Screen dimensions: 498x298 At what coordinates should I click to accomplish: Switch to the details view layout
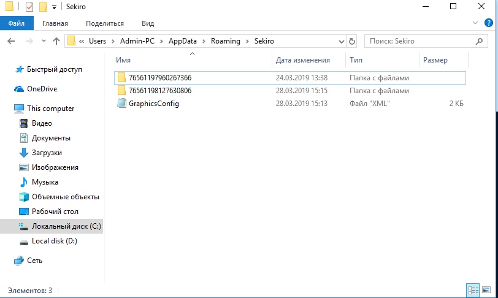[473, 290]
